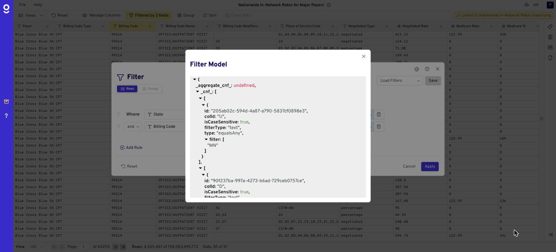Open Filtered by 2 fields toolbar item
556x252 pixels.
coord(149,16)
